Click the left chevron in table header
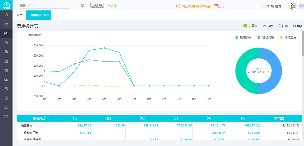 point(51,119)
